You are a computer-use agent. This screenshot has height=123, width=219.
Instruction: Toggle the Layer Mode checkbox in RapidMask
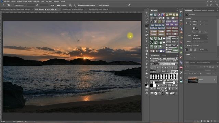pyautogui.click(x=151, y=58)
